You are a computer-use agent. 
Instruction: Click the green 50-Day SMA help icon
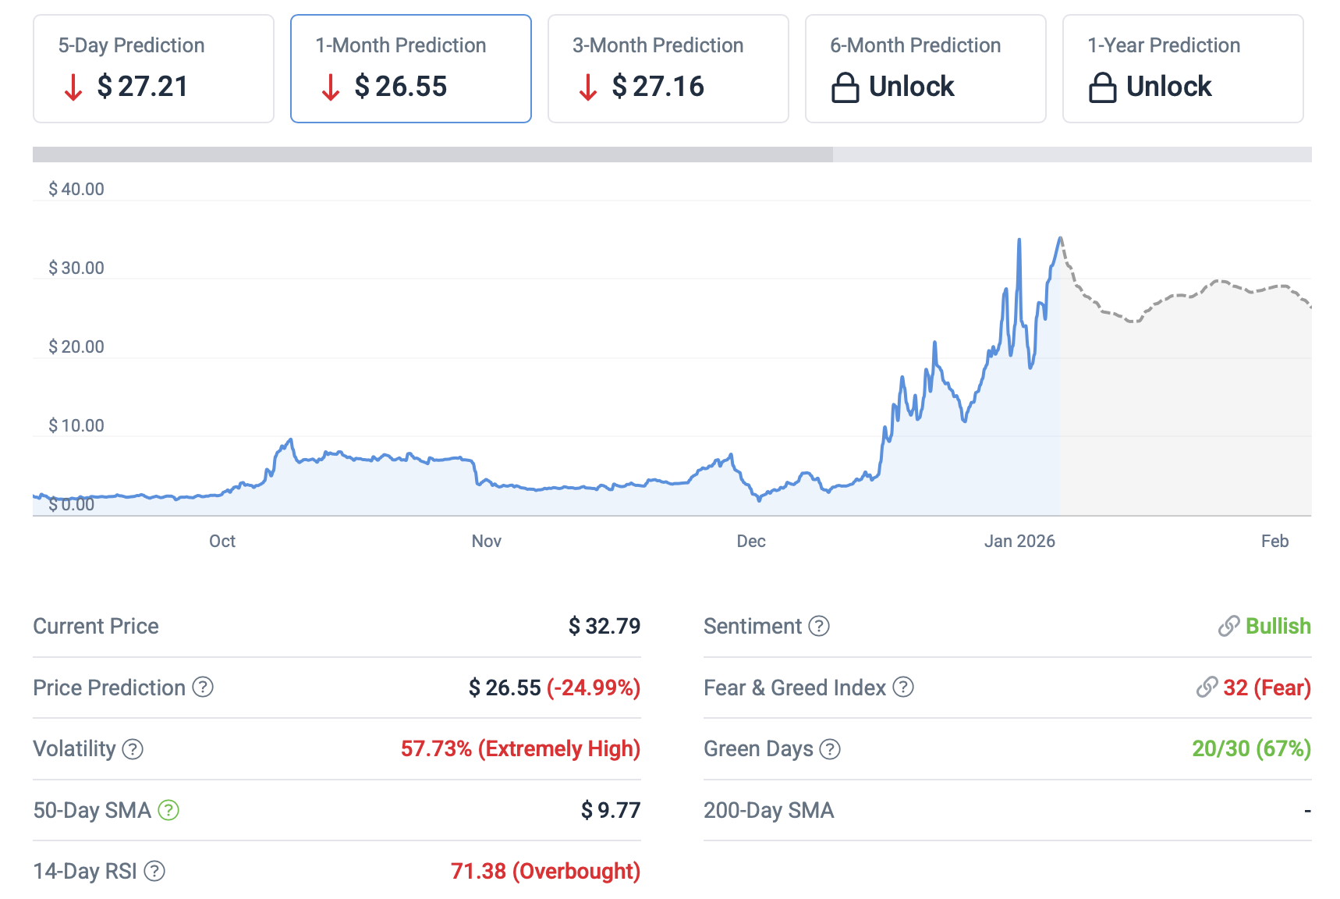click(168, 810)
